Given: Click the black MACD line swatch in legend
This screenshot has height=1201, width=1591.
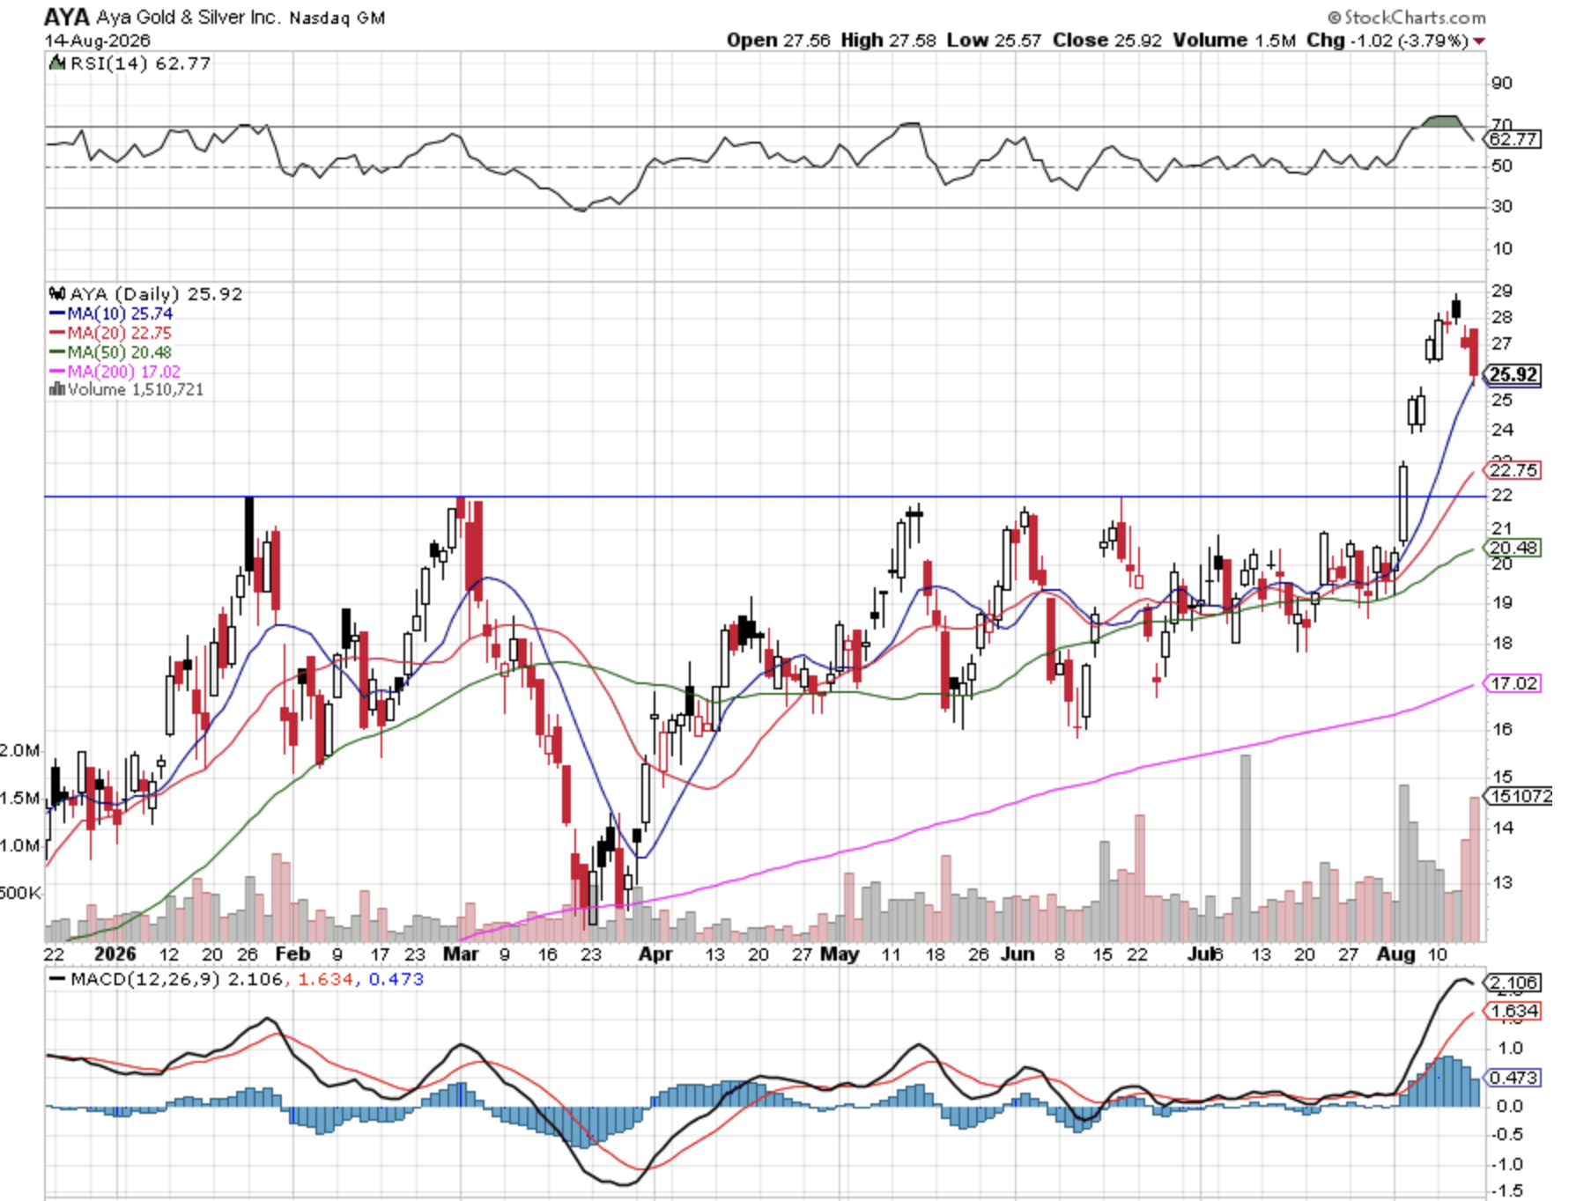Looking at the screenshot, I should pyautogui.click(x=57, y=979).
